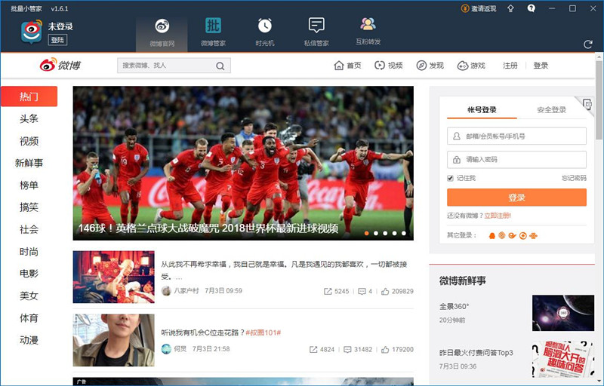Select 体育 in the left sidebar
The image size is (604, 386).
tap(29, 318)
